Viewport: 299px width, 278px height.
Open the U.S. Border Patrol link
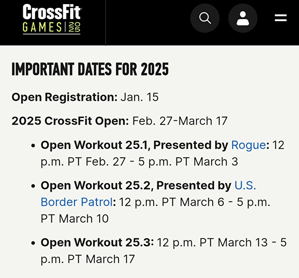pos(148,194)
